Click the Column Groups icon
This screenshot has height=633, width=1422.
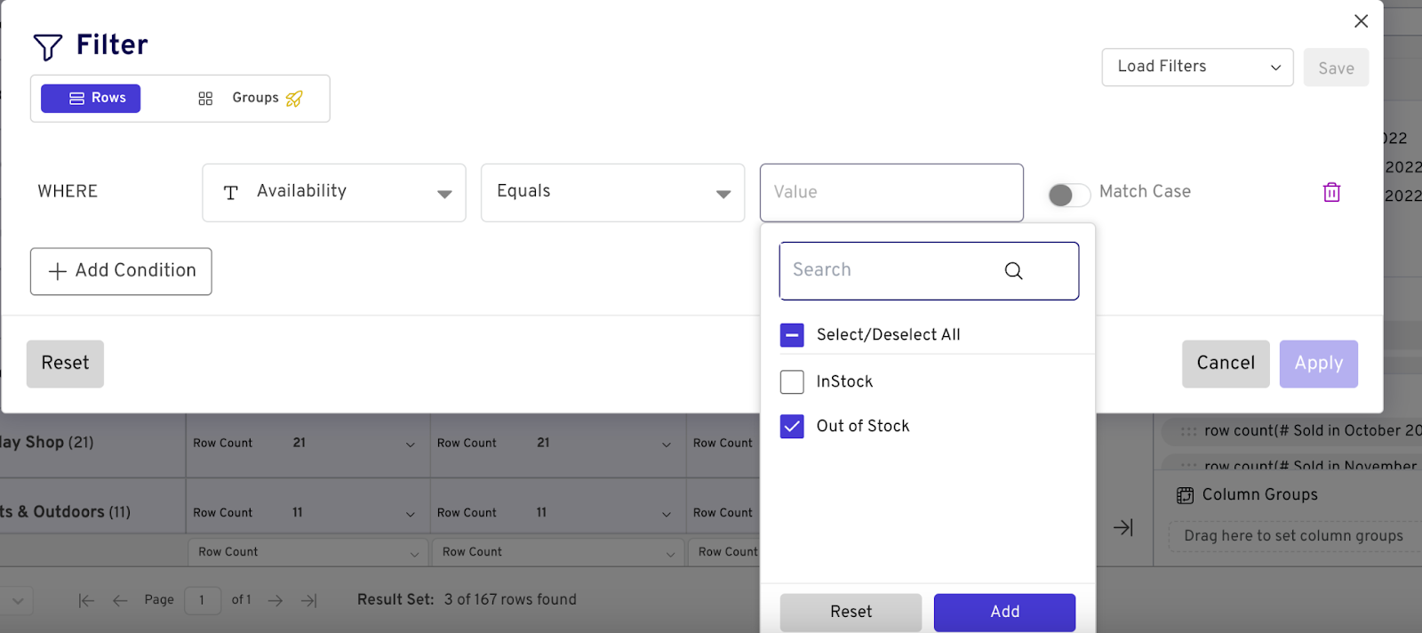click(x=1185, y=495)
